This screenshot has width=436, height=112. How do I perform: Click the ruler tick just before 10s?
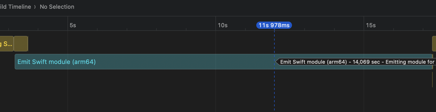[x=186, y=29]
